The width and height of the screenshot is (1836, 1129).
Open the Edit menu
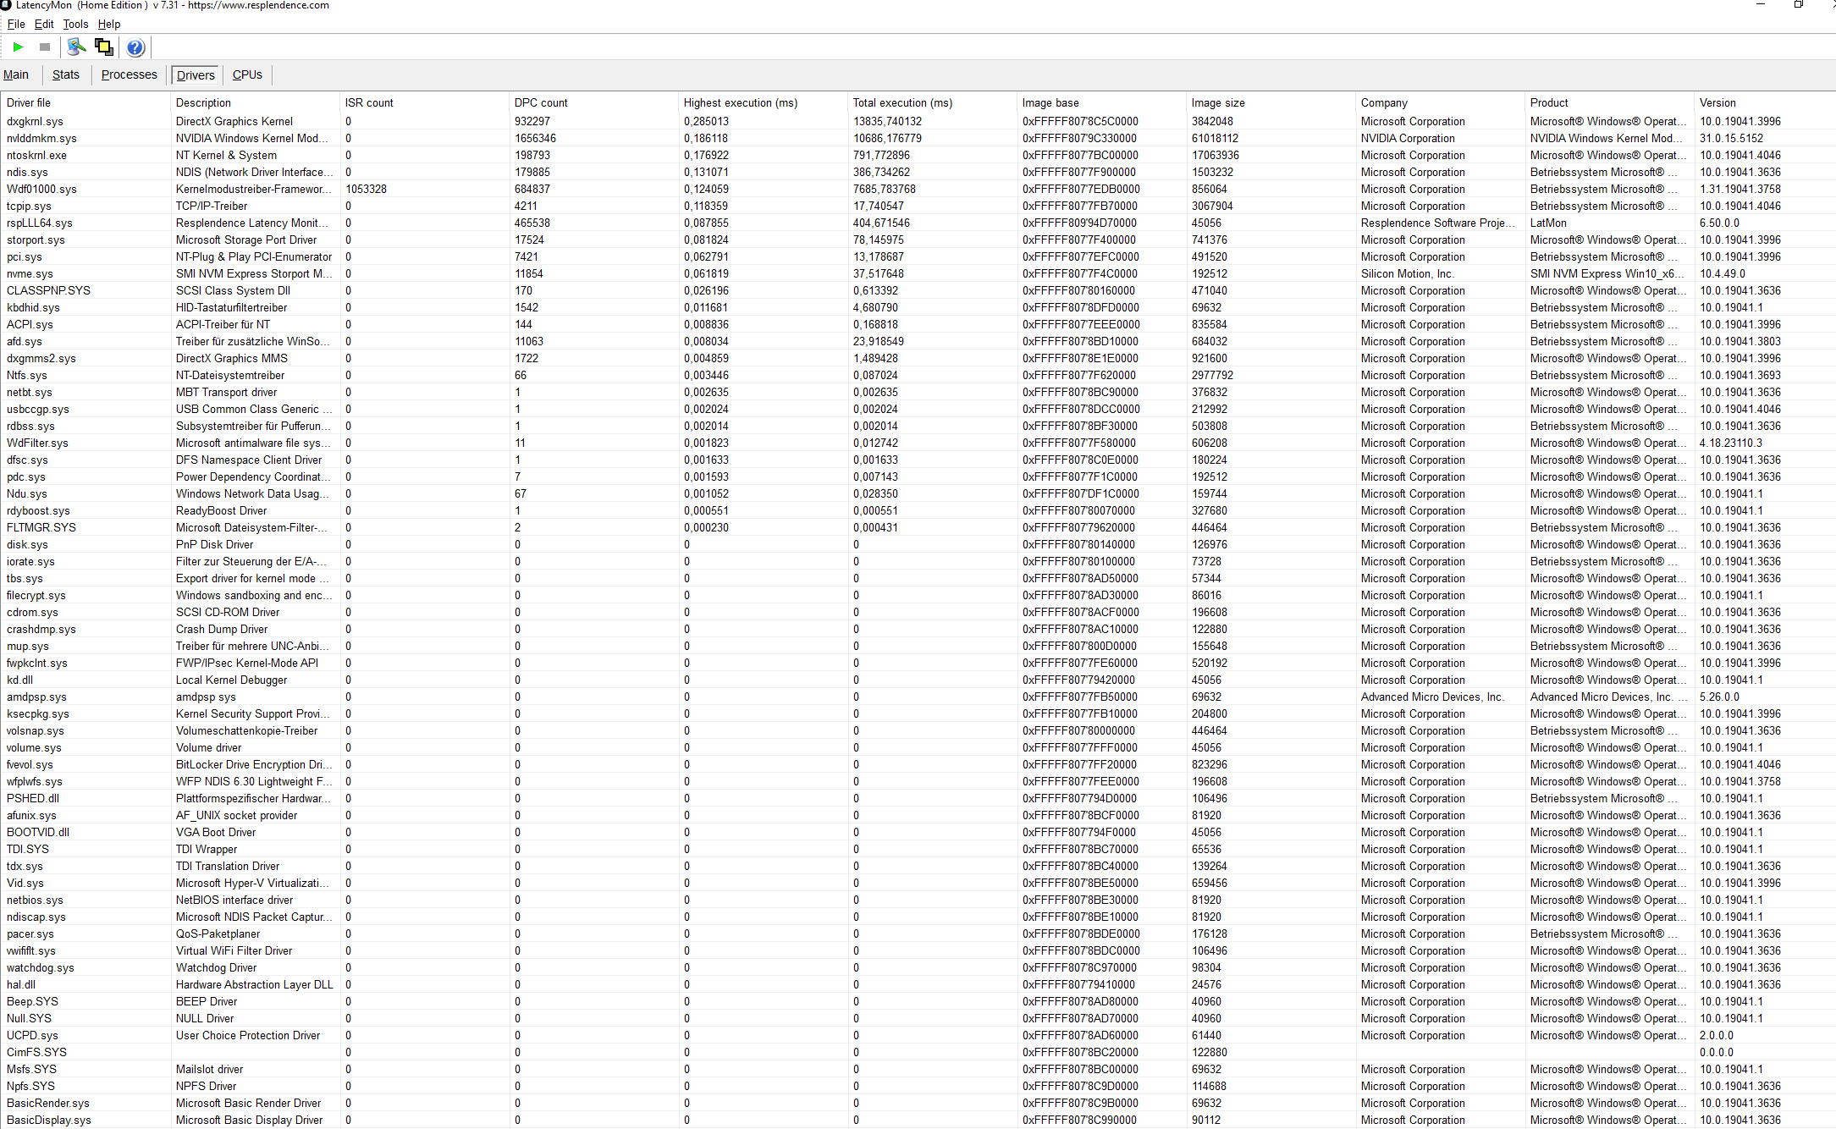(x=44, y=24)
